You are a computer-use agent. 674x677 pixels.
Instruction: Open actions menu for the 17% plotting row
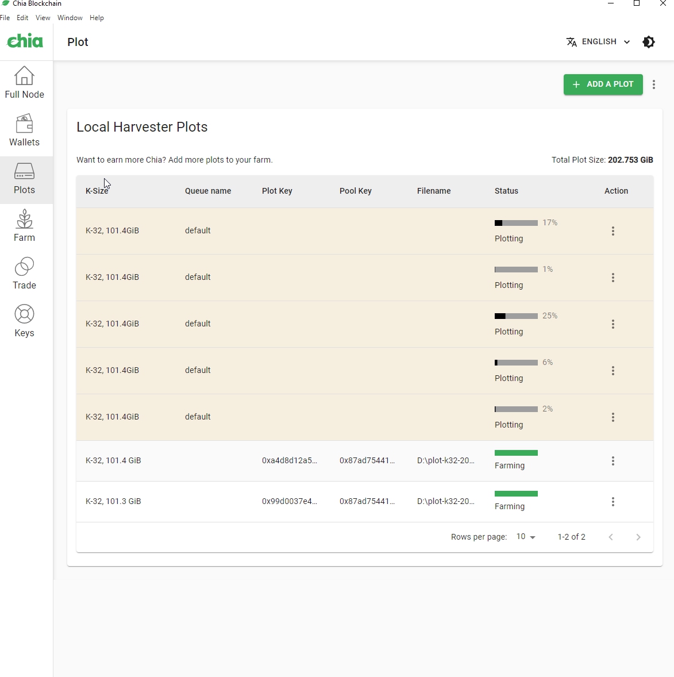613,231
